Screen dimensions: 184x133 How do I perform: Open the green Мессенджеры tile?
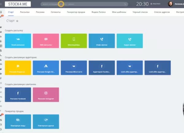(74, 41)
